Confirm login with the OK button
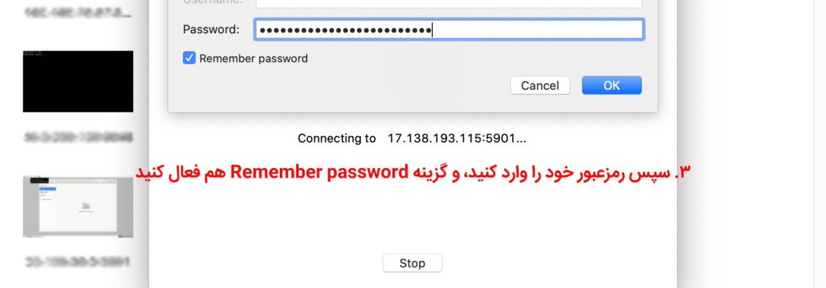 611,85
